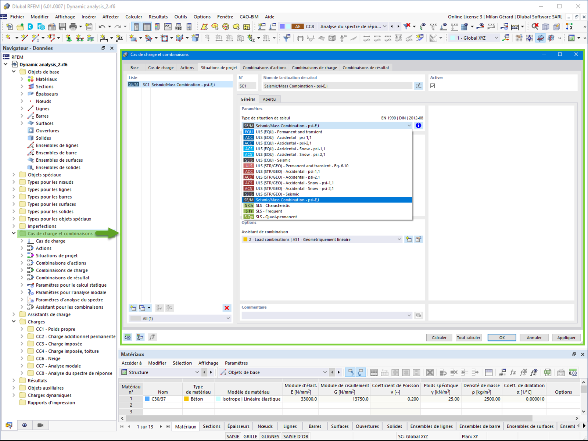Viewport: 588px width, 441px height.
Task: Switch to Sections tab in bottom table
Action: click(x=212, y=426)
